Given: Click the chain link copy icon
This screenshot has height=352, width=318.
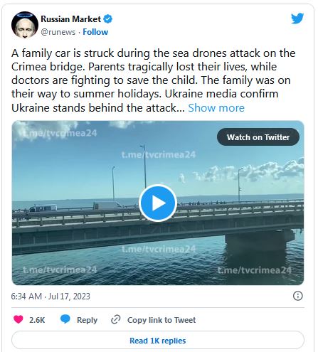Looking at the screenshot, I should [116, 319].
